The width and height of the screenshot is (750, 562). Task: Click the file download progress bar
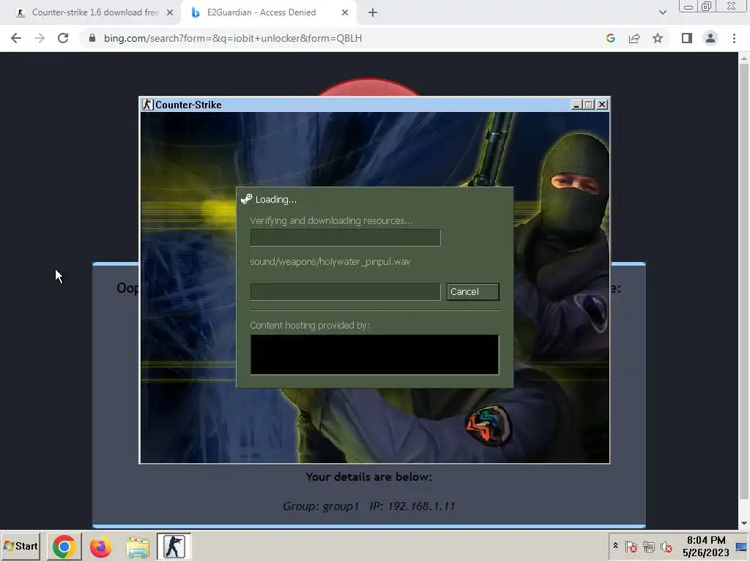coord(345,291)
